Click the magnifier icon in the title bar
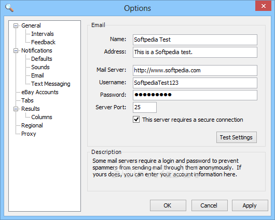275x220 pixels. point(9,8)
